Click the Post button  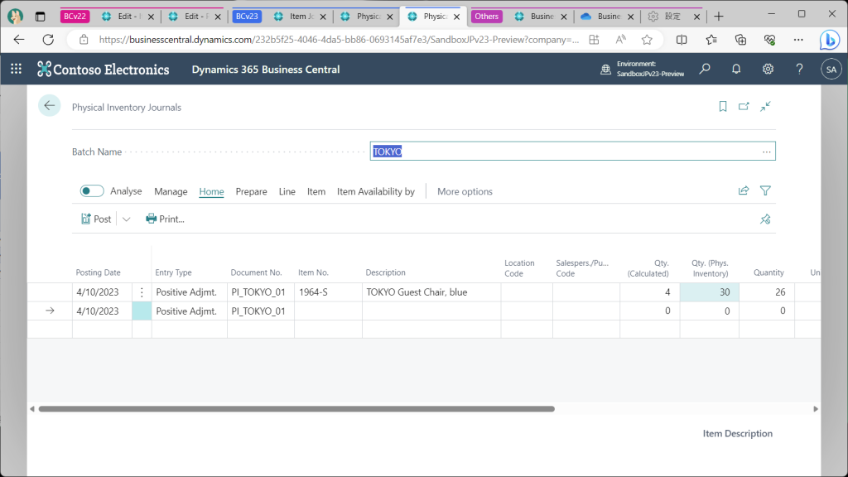96,219
